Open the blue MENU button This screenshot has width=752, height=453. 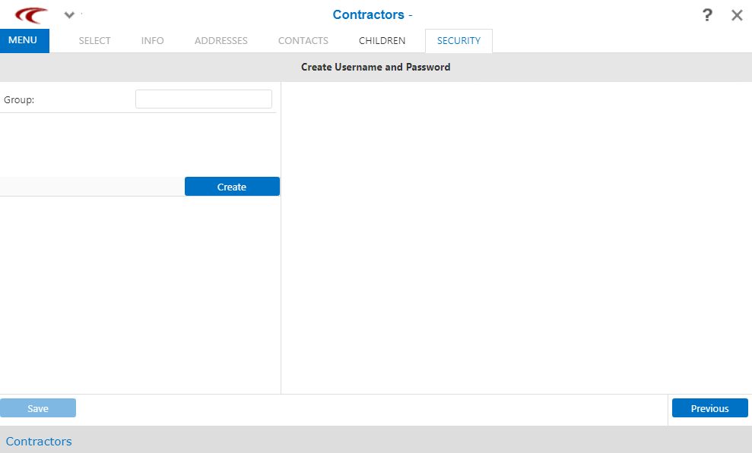pos(24,40)
